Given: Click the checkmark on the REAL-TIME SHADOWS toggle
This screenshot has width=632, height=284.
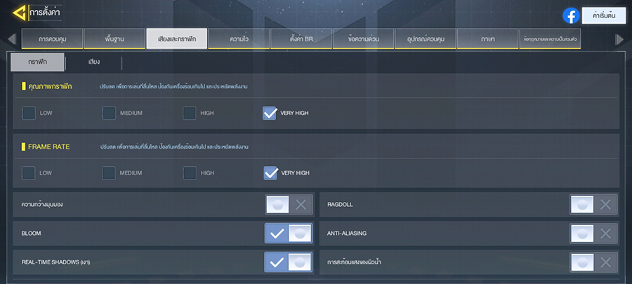Looking at the screenshot, I should (x=277, y=262).
